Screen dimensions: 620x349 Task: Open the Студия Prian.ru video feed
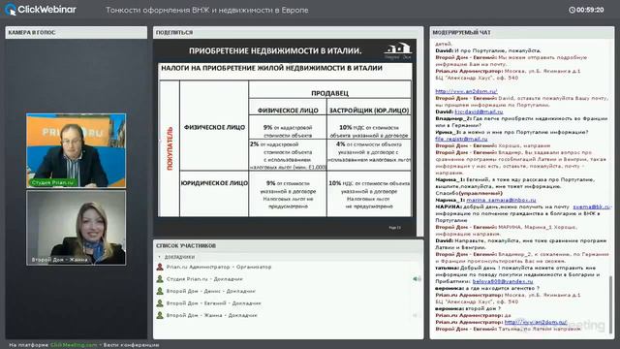click(x=76, y=150)
